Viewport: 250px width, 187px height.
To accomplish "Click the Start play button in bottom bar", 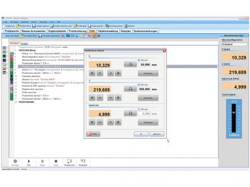I will 29,163.
